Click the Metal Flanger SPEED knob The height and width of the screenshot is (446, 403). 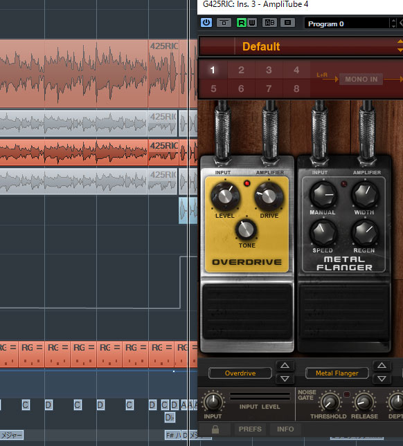(x=323, y=232)
